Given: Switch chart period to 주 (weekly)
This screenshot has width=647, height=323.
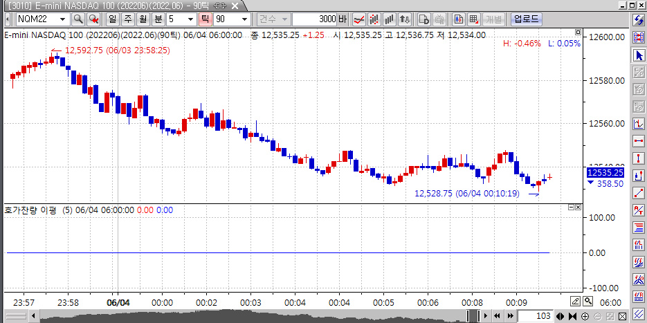Looking at the screenshot, I should pos(127,19).
